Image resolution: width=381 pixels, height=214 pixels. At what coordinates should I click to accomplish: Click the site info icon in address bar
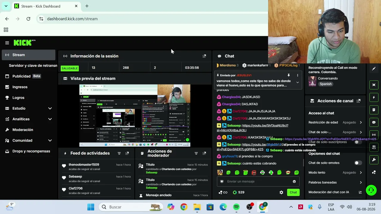(x=41, y=19)
